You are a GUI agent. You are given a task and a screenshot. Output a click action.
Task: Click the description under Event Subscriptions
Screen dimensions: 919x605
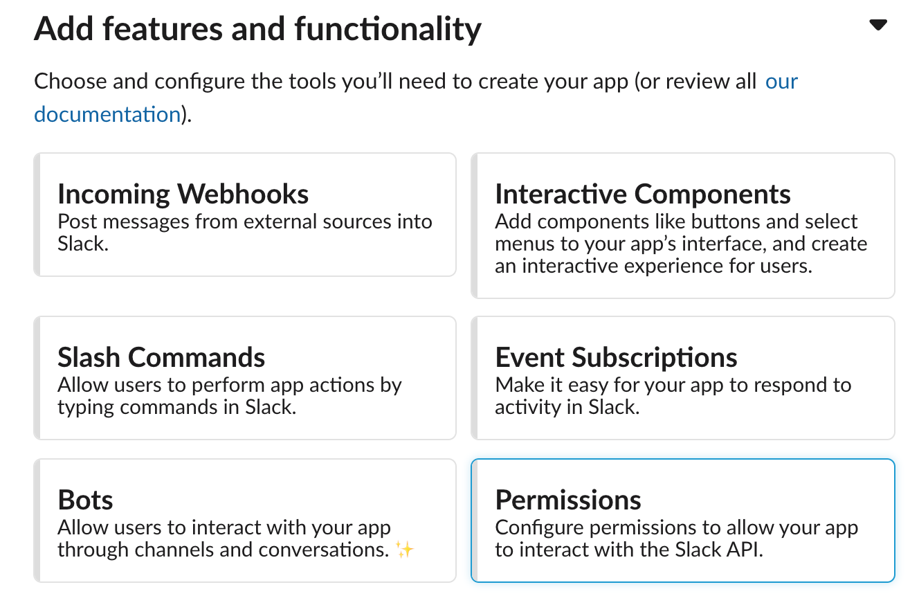click(673, 395)
